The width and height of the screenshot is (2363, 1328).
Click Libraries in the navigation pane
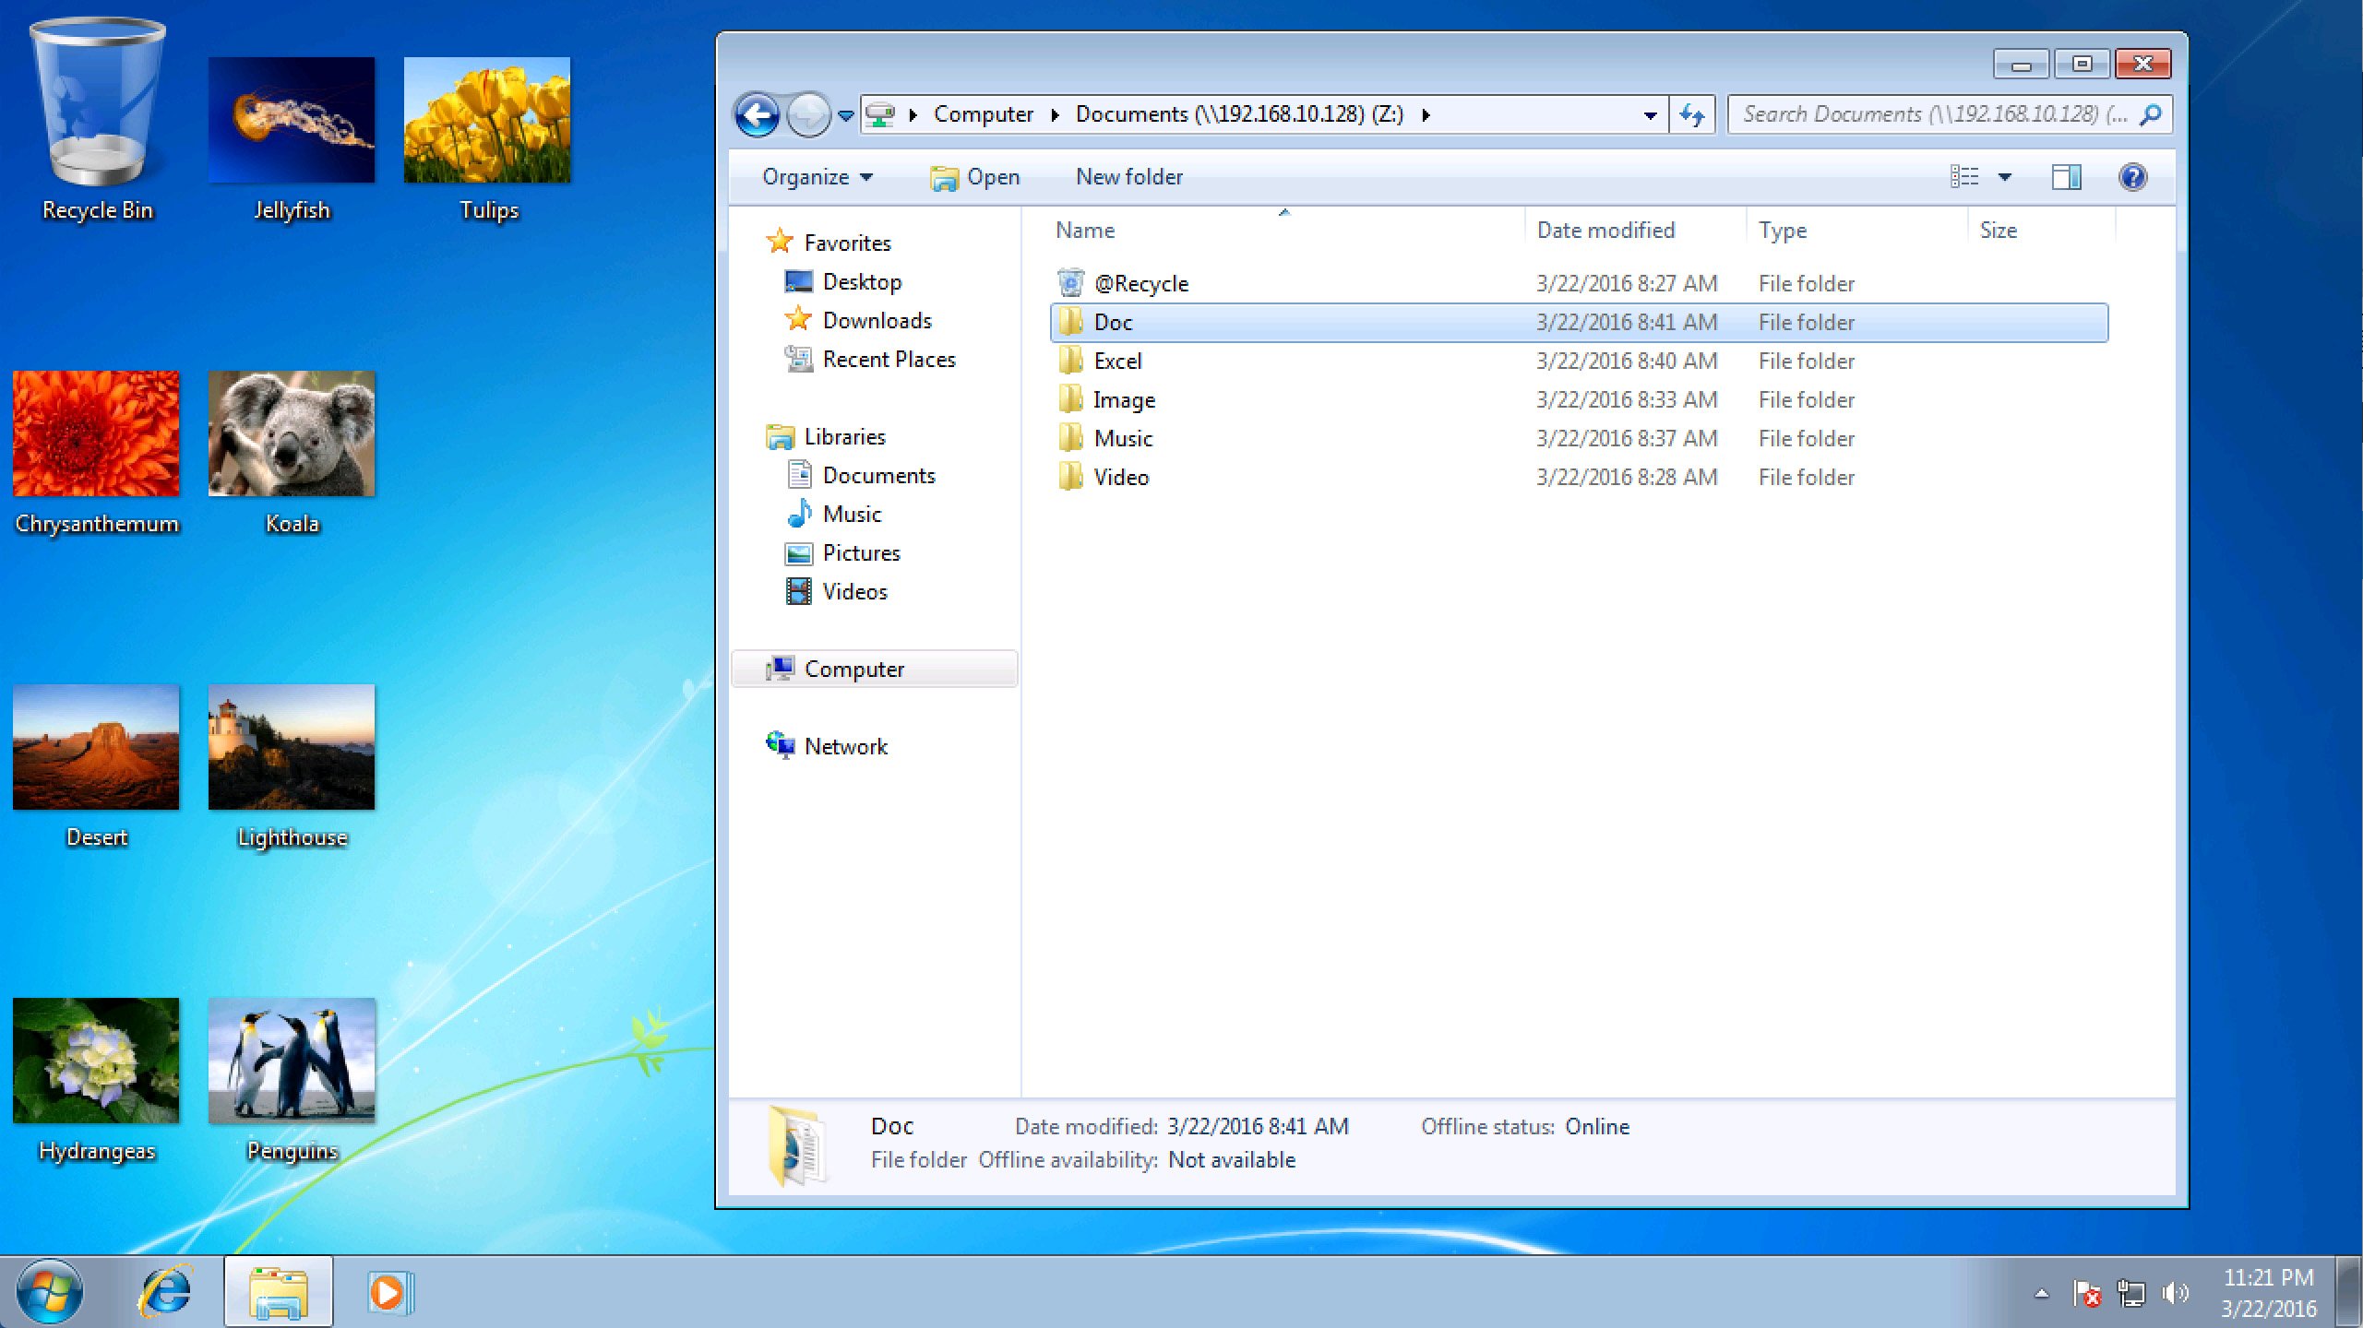(x=826, y=436)
